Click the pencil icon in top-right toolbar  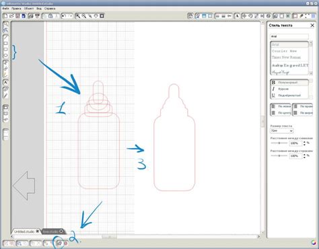[x=302, y=16]
